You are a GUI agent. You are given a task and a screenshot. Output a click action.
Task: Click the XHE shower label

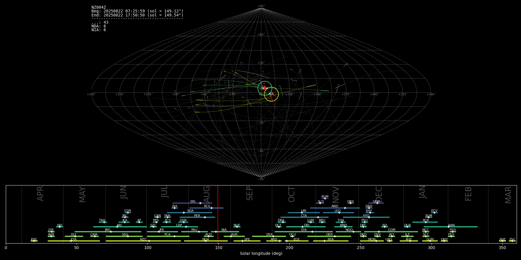click(502, 239)
